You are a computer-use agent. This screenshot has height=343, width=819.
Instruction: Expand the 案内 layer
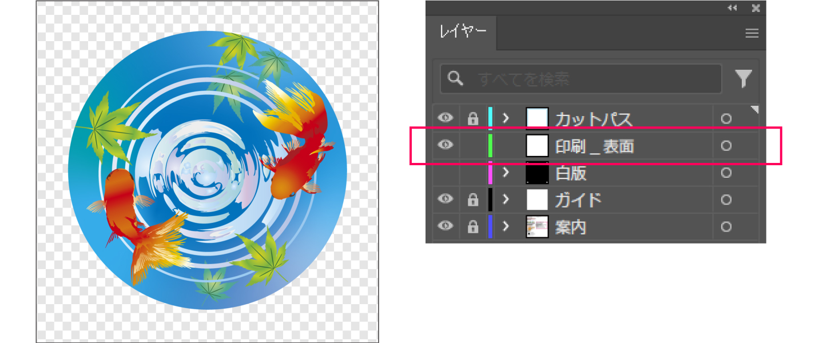506,227
